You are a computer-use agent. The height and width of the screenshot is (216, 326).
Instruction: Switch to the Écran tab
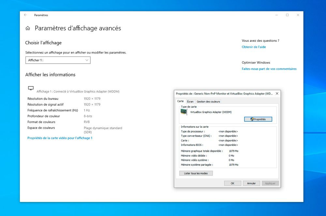[x=190, y=101]
